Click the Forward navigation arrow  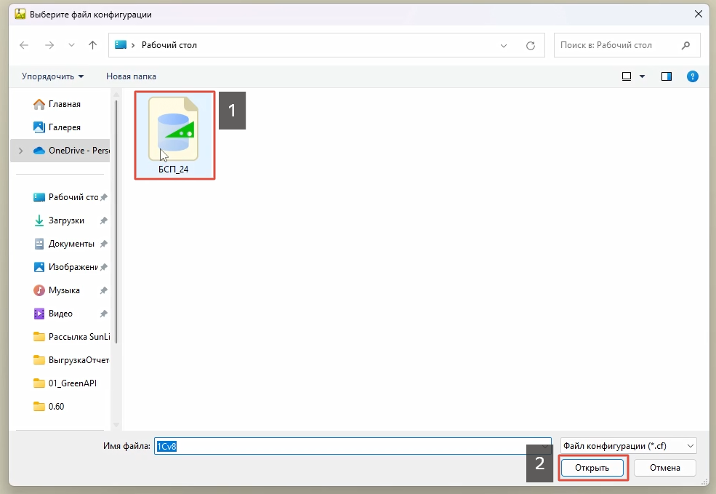point(49,45)
